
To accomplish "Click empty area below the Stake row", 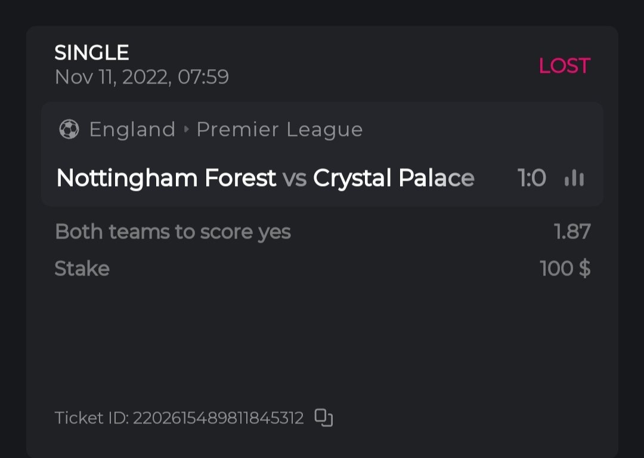I will tap(322, 340).
